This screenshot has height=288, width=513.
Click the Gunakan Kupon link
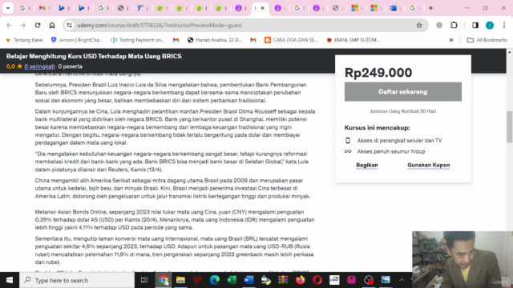click(x=429, y=166)
